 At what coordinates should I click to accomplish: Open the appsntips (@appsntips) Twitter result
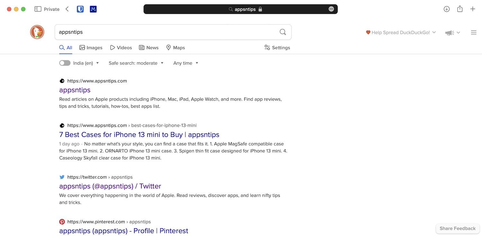tap(110, 186)
